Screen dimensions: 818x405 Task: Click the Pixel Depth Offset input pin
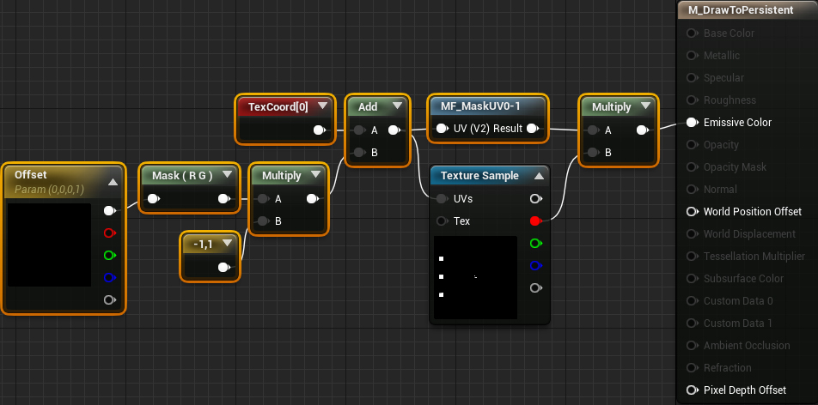pos(693,390)
